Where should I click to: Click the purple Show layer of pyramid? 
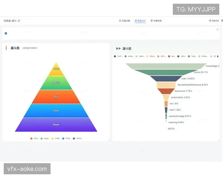point(56,125)
